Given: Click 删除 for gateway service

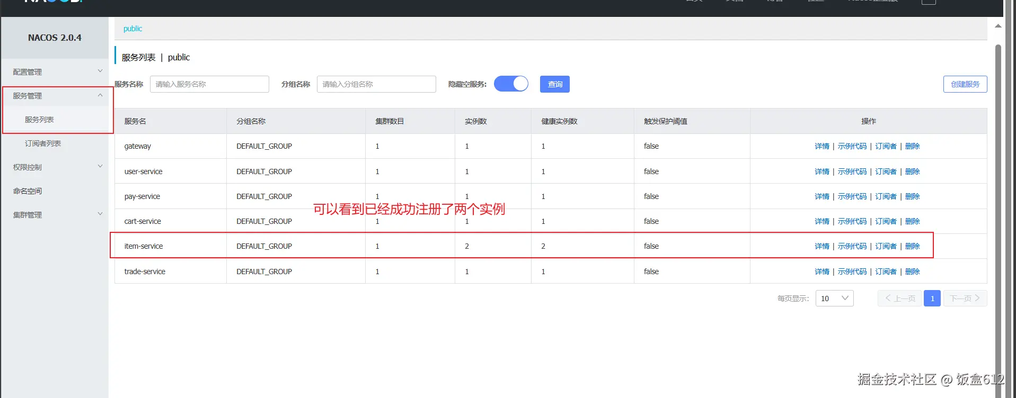Looking at the screenshot, I should tap(913, 146).
